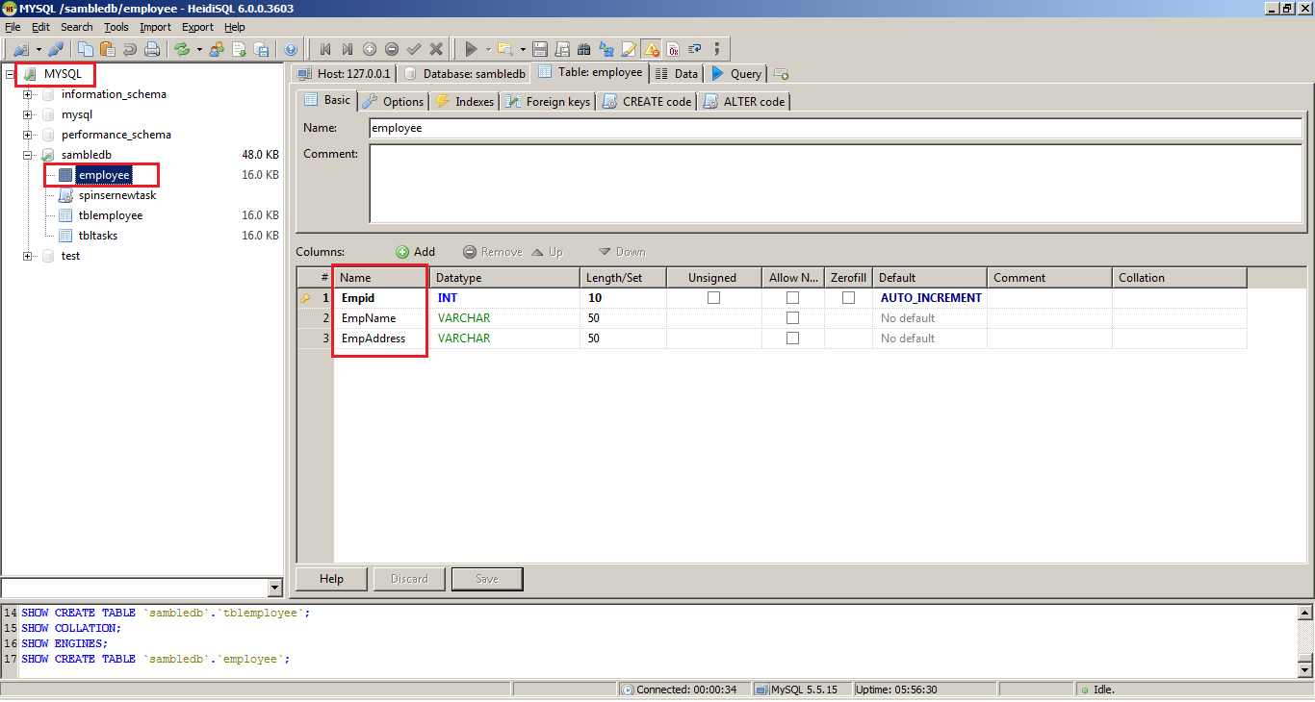The height and width of the screenshot is (702, 1315).
Task: Switch to the Query tab
Action: (x=736, y=73)
